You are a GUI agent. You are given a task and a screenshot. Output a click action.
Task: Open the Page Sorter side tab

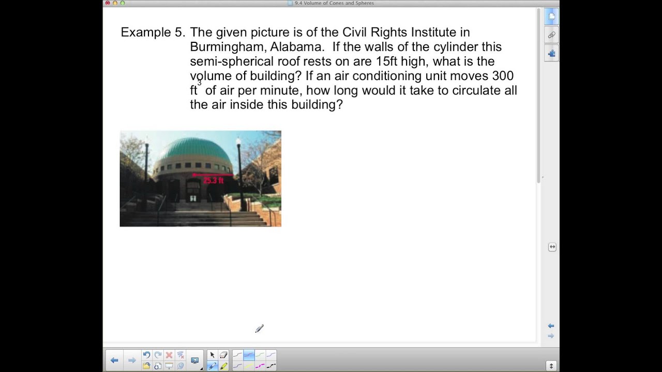pyautogui.click(x=551, y=17)
